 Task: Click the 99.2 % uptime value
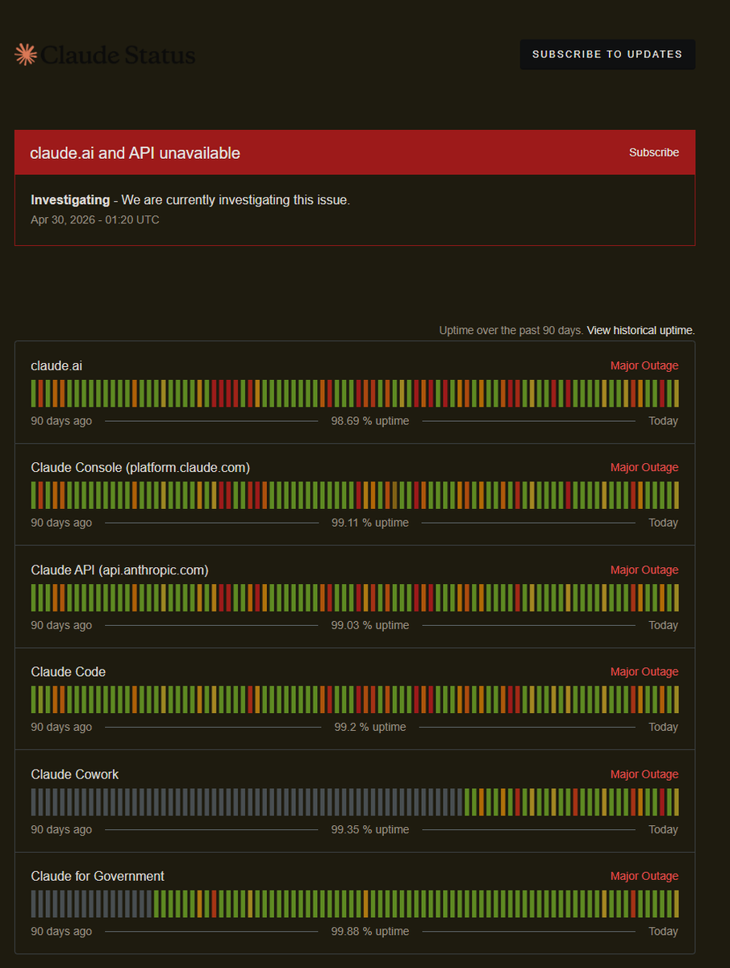(370, 727)
